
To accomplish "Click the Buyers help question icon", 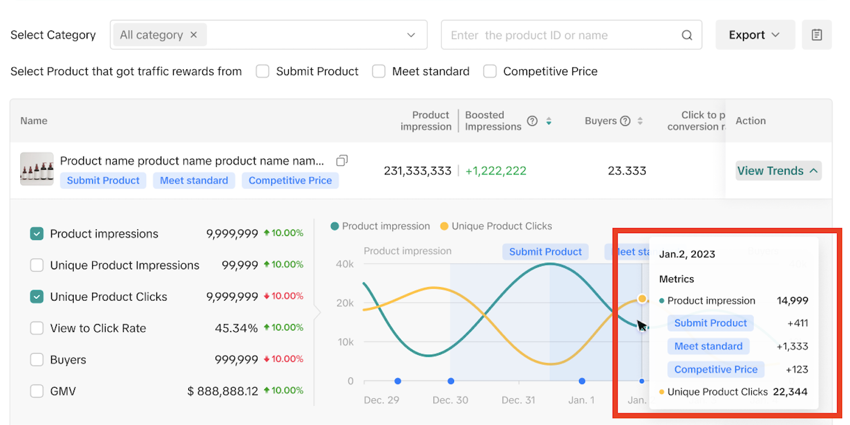I will click(625, 121).
